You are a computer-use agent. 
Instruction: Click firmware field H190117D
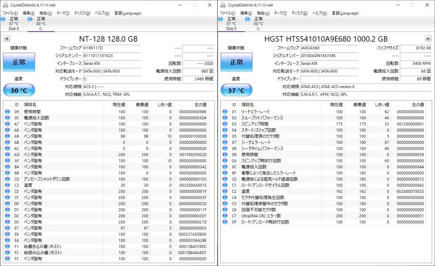(112, 48)
